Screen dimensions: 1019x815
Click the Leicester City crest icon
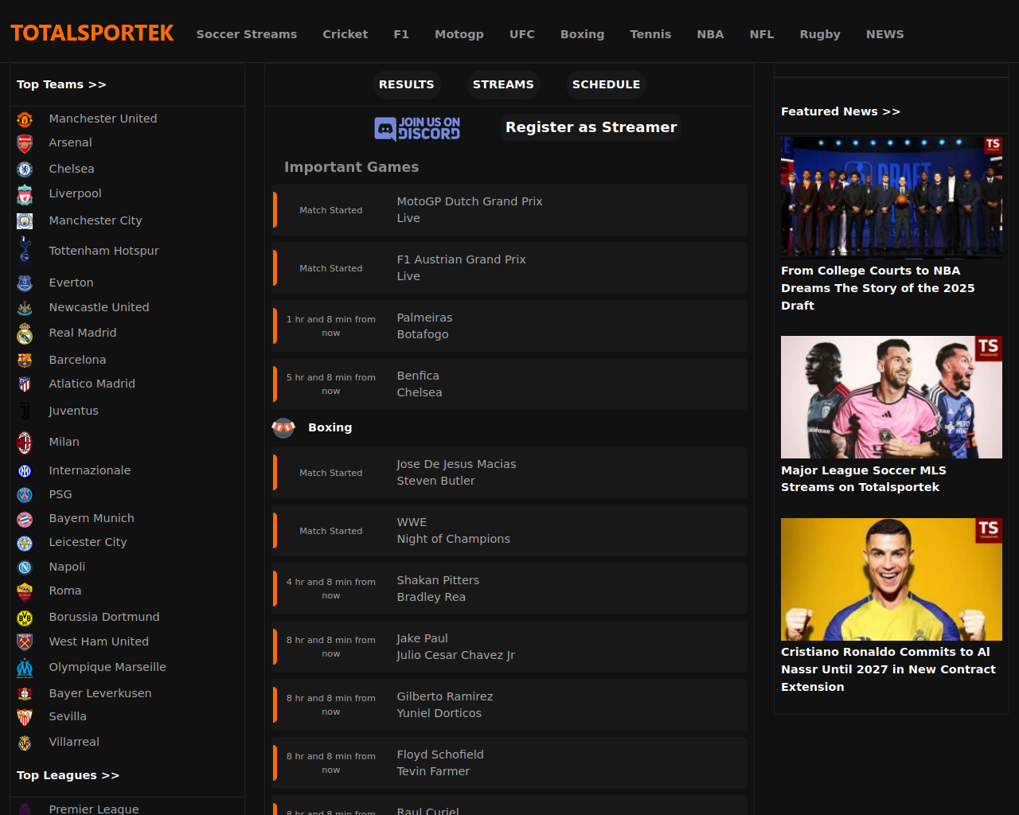pos(25,543)
